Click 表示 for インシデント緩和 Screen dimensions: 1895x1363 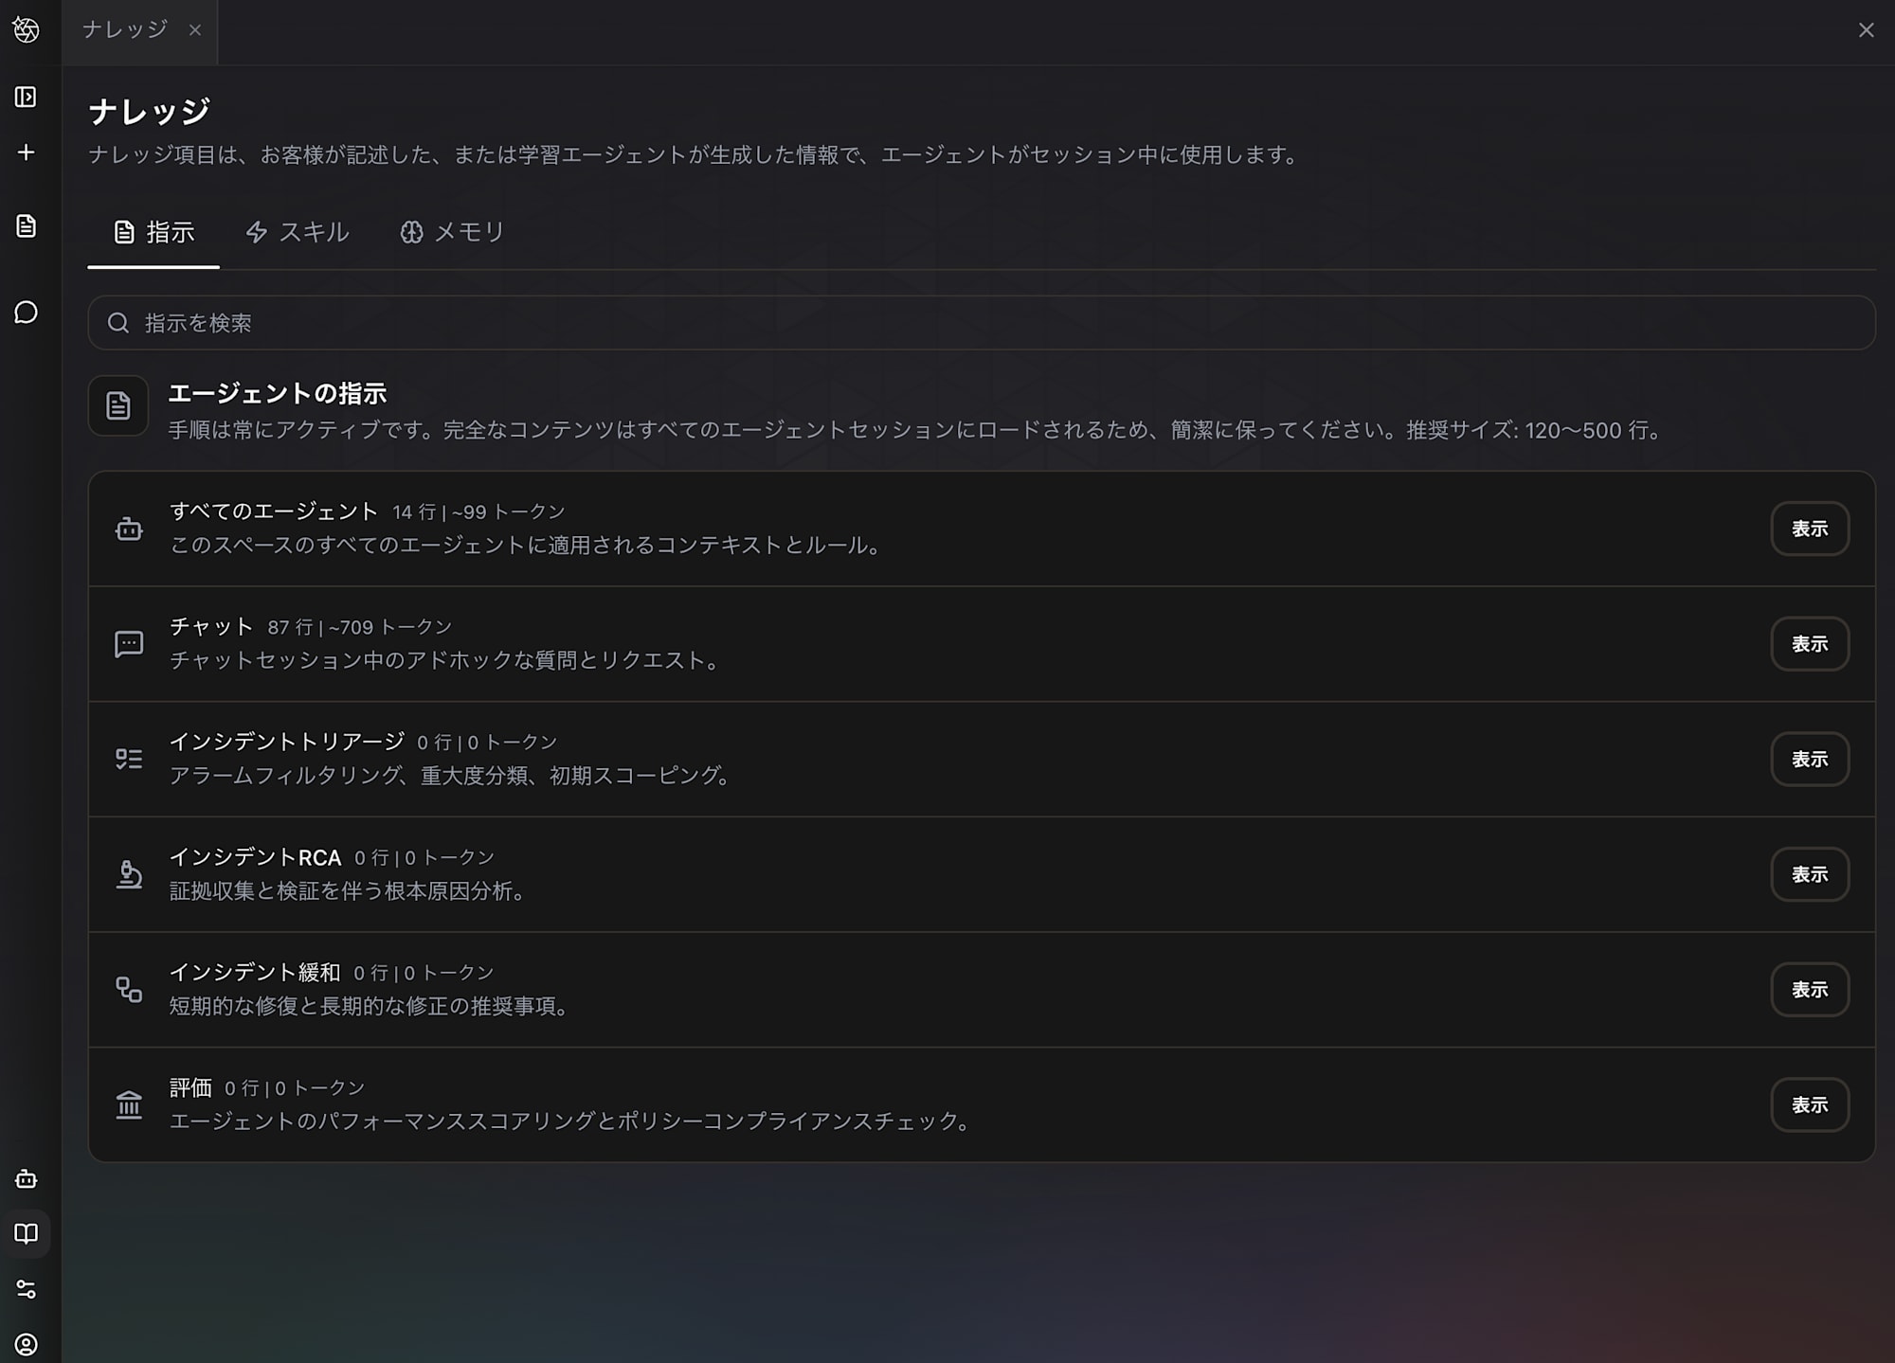(x=1810, y=990)
